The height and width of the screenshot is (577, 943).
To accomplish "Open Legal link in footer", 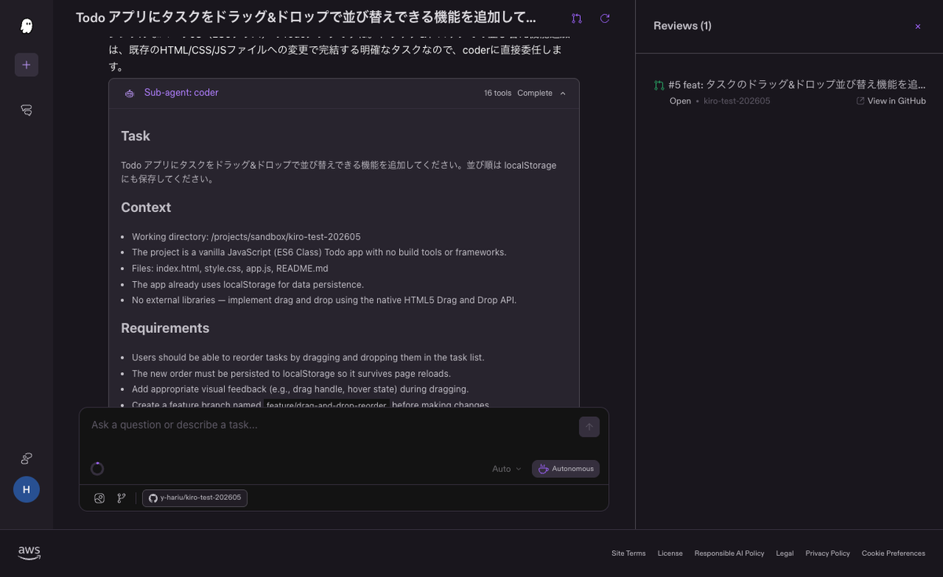I will click(784, 553).
